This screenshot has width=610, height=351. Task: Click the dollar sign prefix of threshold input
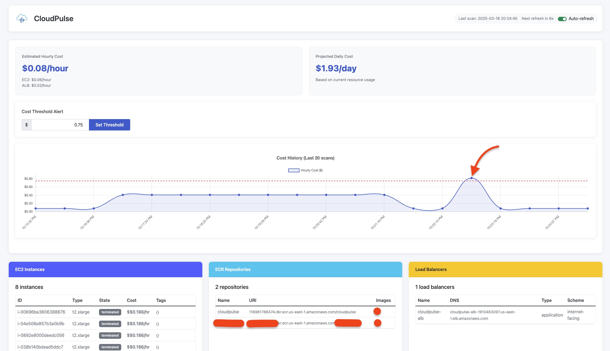(27, 125)
